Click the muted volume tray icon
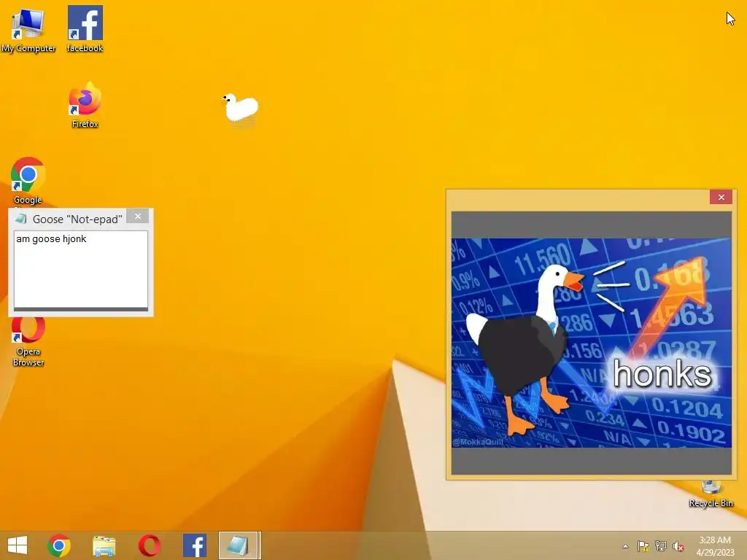The width and height of the screenshot is (747, 560). pos(678,546)
